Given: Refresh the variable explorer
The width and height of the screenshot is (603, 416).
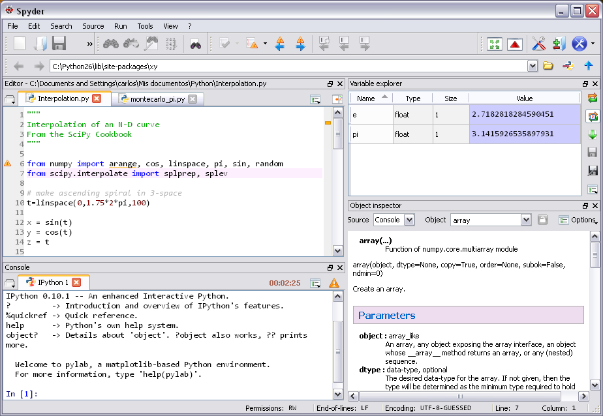Looking at the screenshot, I should click(x=592, y=98).
